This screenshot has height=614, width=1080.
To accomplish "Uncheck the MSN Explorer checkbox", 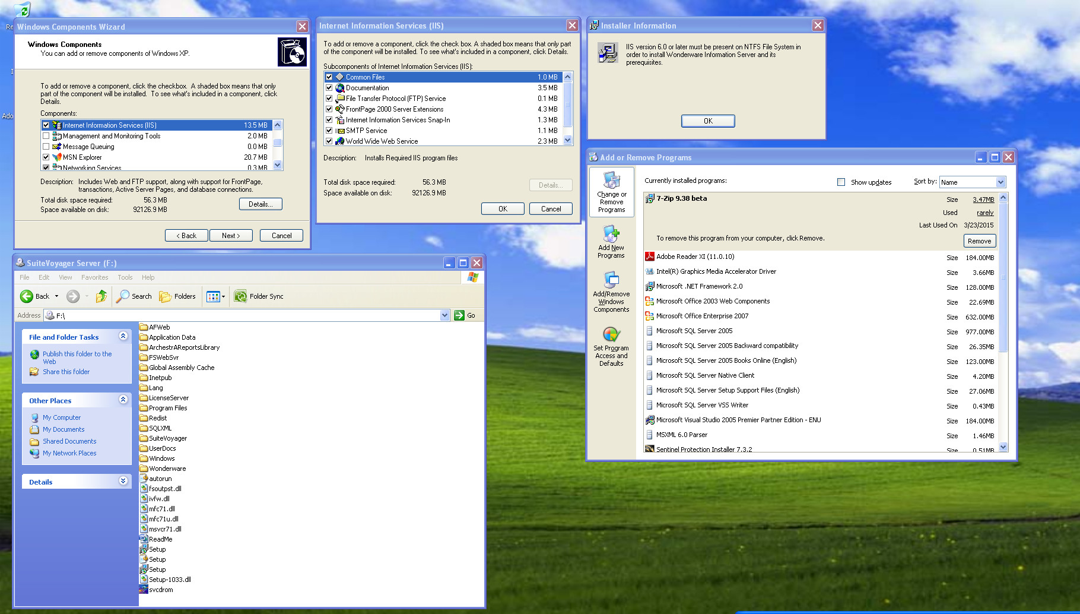I will (46, 157).
